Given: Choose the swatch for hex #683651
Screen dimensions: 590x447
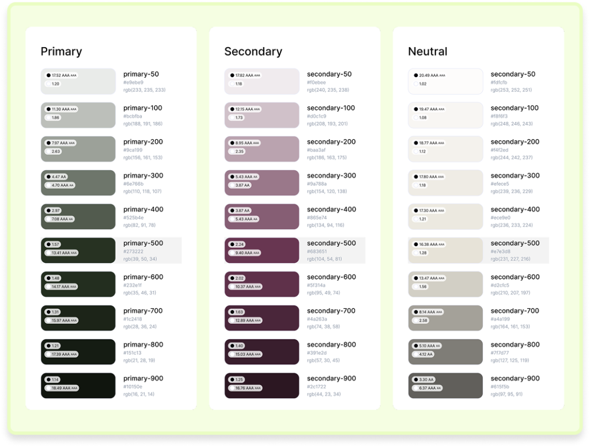Looking at the screenshot, I should [262, 250].
